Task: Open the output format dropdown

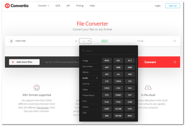Action: click(x=85, y=41)
